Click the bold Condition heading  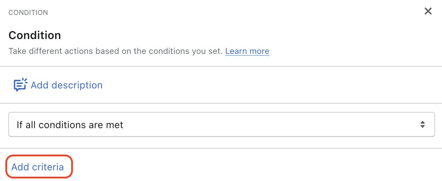click(x=35, y=35)
